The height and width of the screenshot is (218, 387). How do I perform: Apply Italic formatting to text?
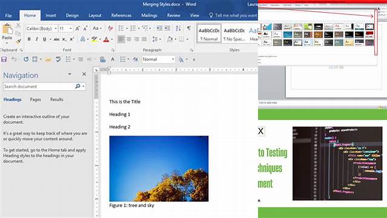37,39
